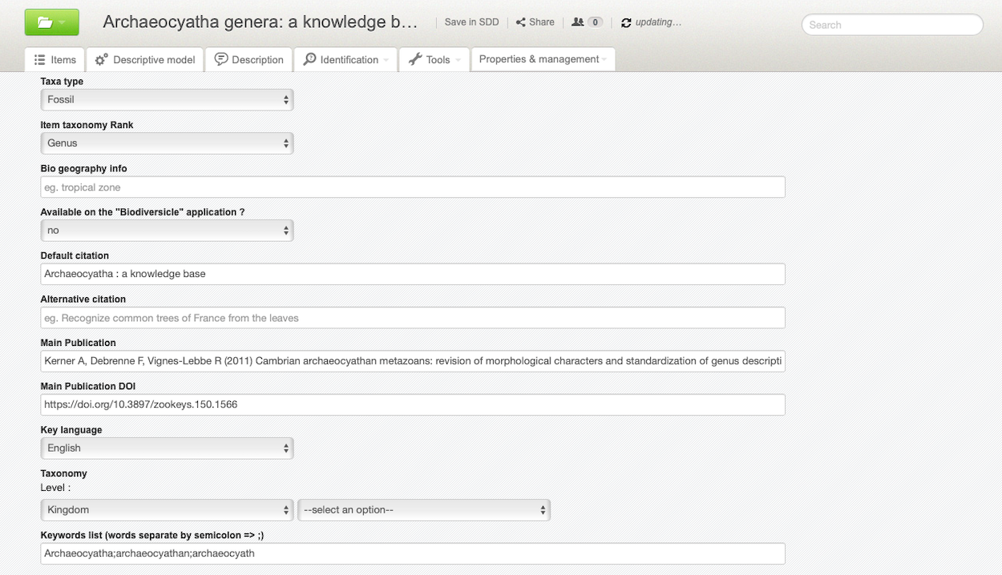
Task: Click the updating refresh icon
Action: 626,23
